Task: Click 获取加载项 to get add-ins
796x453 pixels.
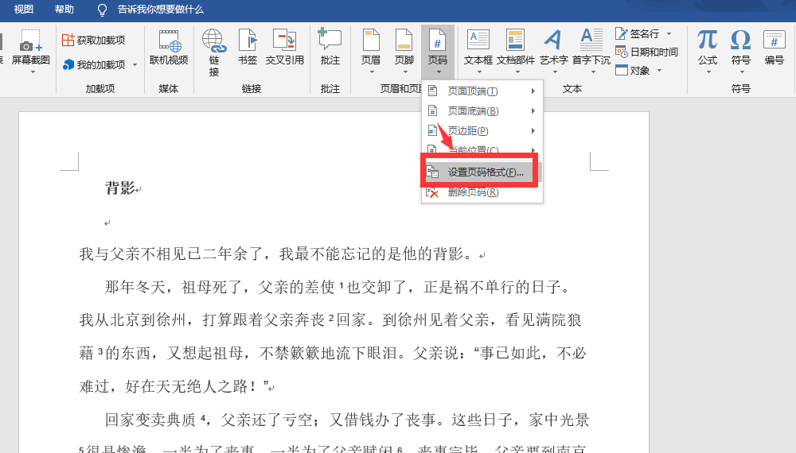Action: tap(94, 40)
